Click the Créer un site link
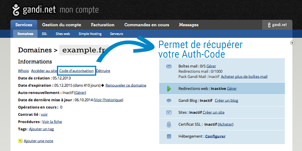 tap(213, 112)
